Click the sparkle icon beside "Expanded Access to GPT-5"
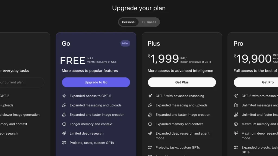 click(64, 96)
